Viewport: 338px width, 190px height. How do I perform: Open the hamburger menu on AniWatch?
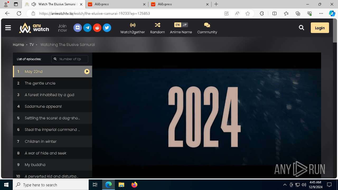(x=8, y=28)
